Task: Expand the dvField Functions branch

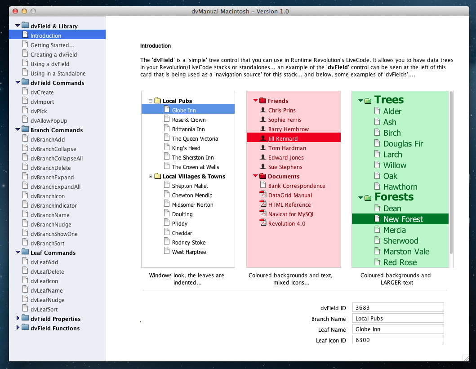Action: 18,328
